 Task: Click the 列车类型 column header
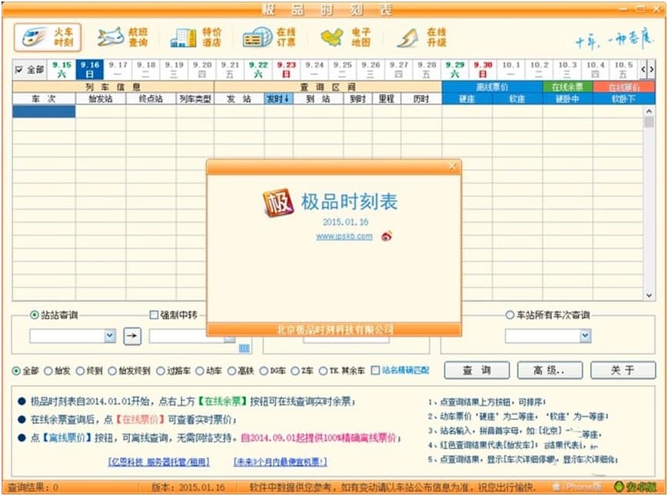(195, 99)
